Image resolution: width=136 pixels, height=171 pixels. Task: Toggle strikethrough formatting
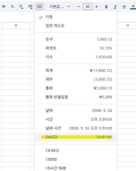124,7
